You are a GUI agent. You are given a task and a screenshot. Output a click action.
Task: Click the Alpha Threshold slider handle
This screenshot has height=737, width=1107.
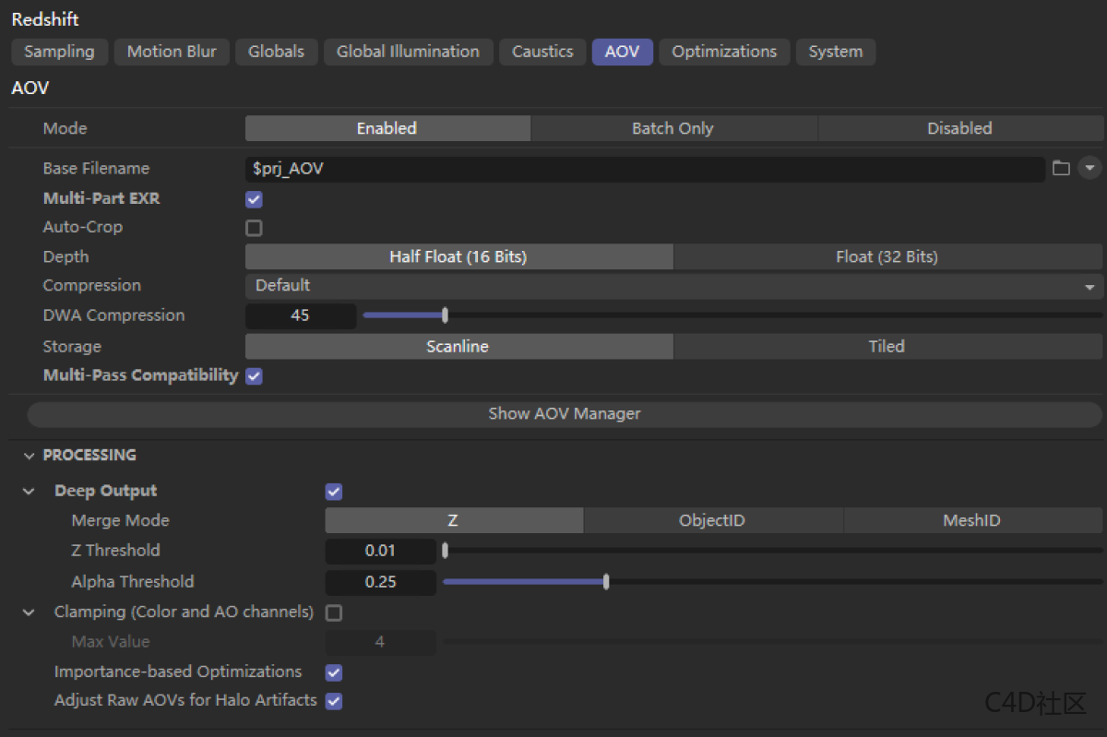click(x=606, y=582)
